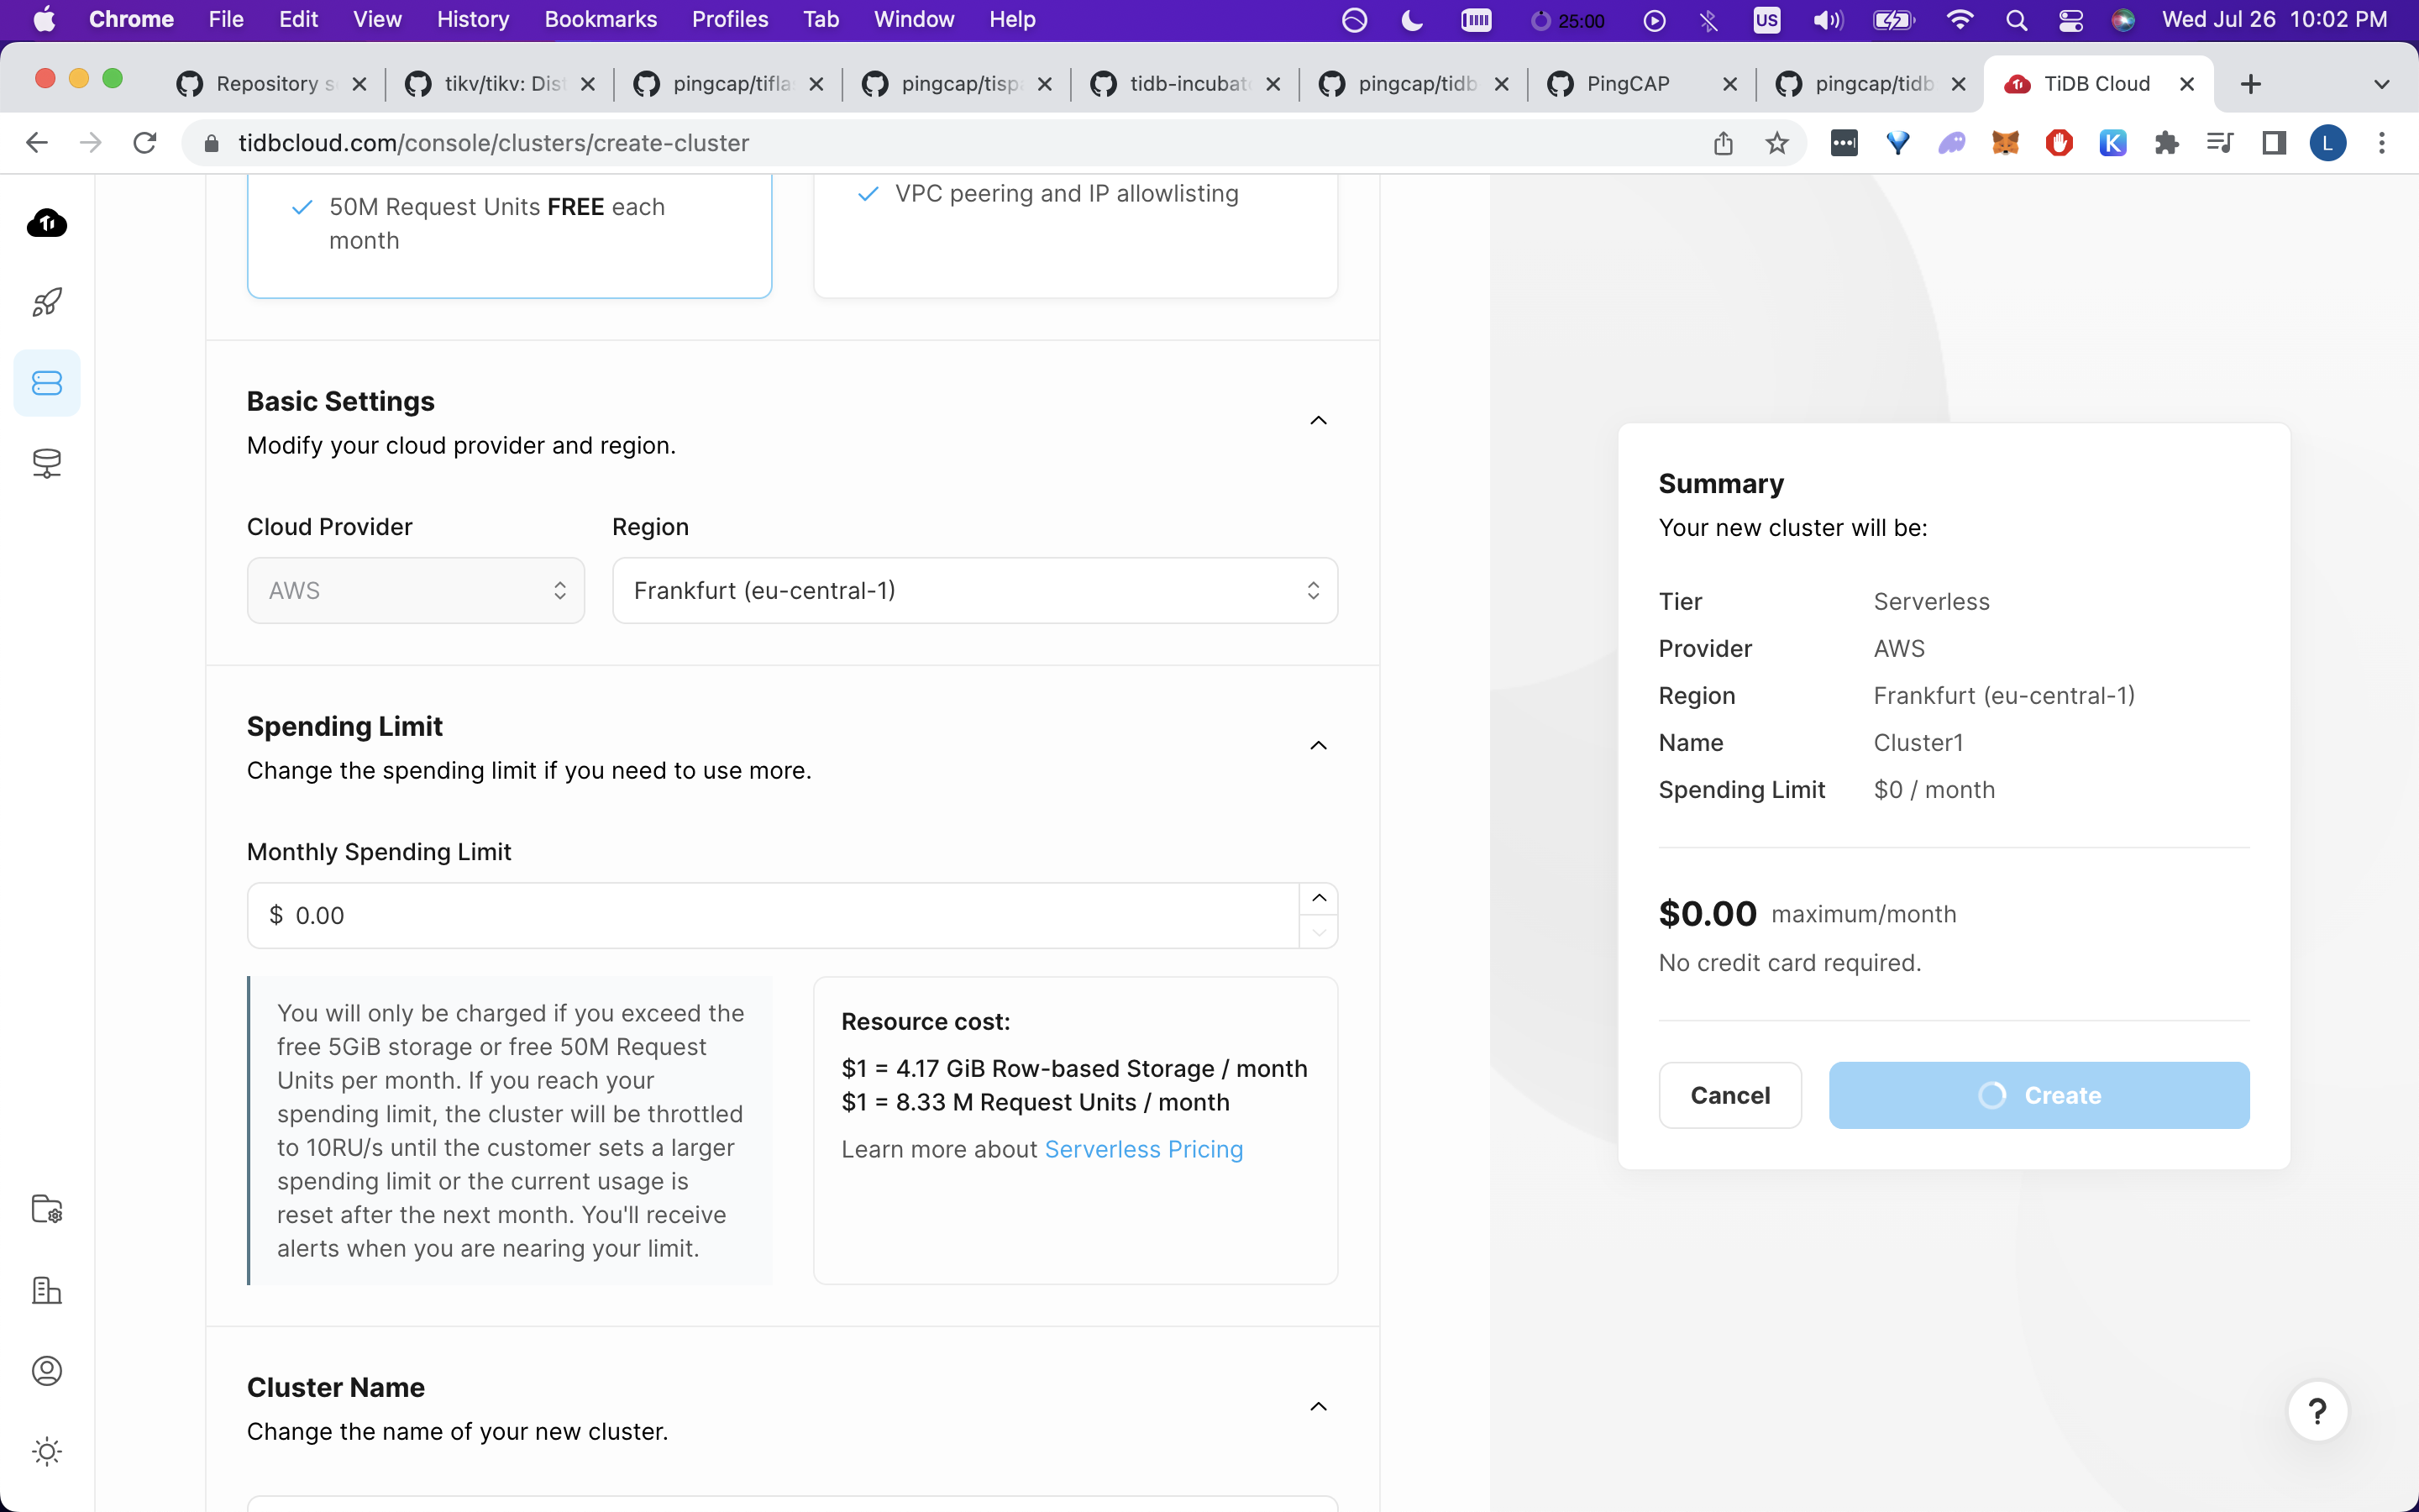Open the project settings folder icon
2419x1512 pixels.
pyautogui.click(x=47, y=1209)
